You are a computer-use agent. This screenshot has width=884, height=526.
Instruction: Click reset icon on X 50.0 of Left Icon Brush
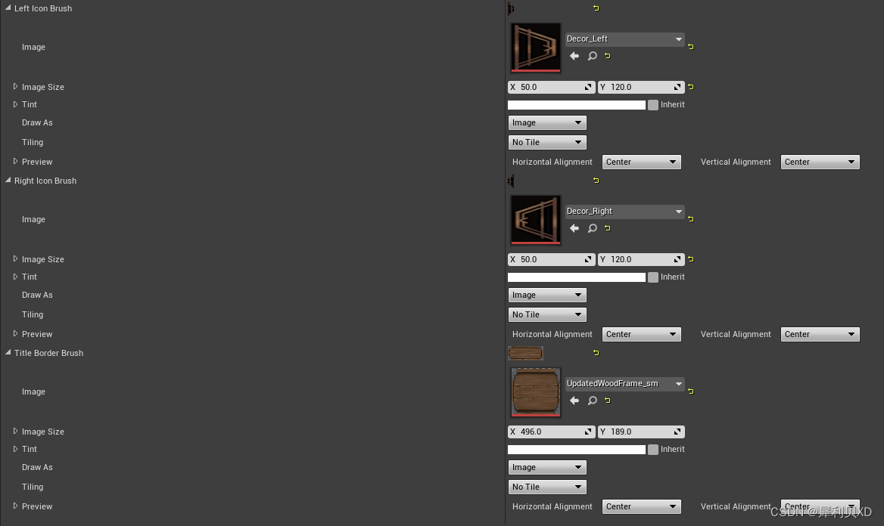click(589, 87)
